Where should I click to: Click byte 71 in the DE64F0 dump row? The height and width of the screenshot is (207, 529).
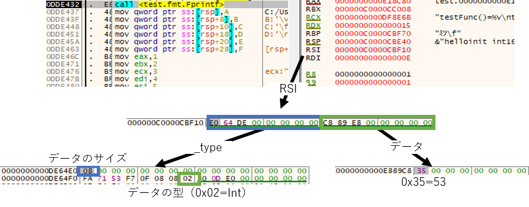click(101, 179)
